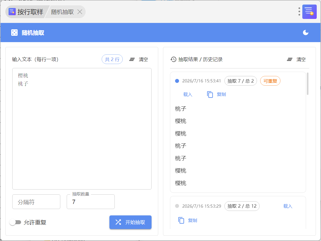This screenshot has width=321, height=241.
Task: Click the dice icon in the header
Action: click(14, 33)
